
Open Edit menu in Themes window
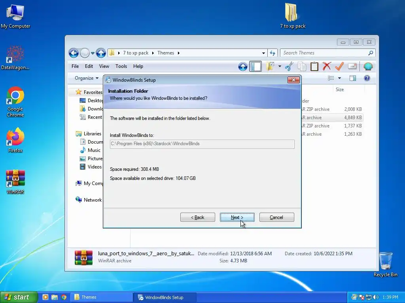tap(89, 66)
